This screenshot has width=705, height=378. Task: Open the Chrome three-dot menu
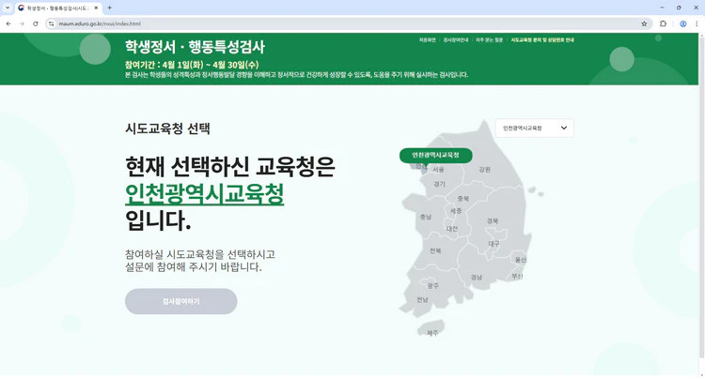pos(697,23)
